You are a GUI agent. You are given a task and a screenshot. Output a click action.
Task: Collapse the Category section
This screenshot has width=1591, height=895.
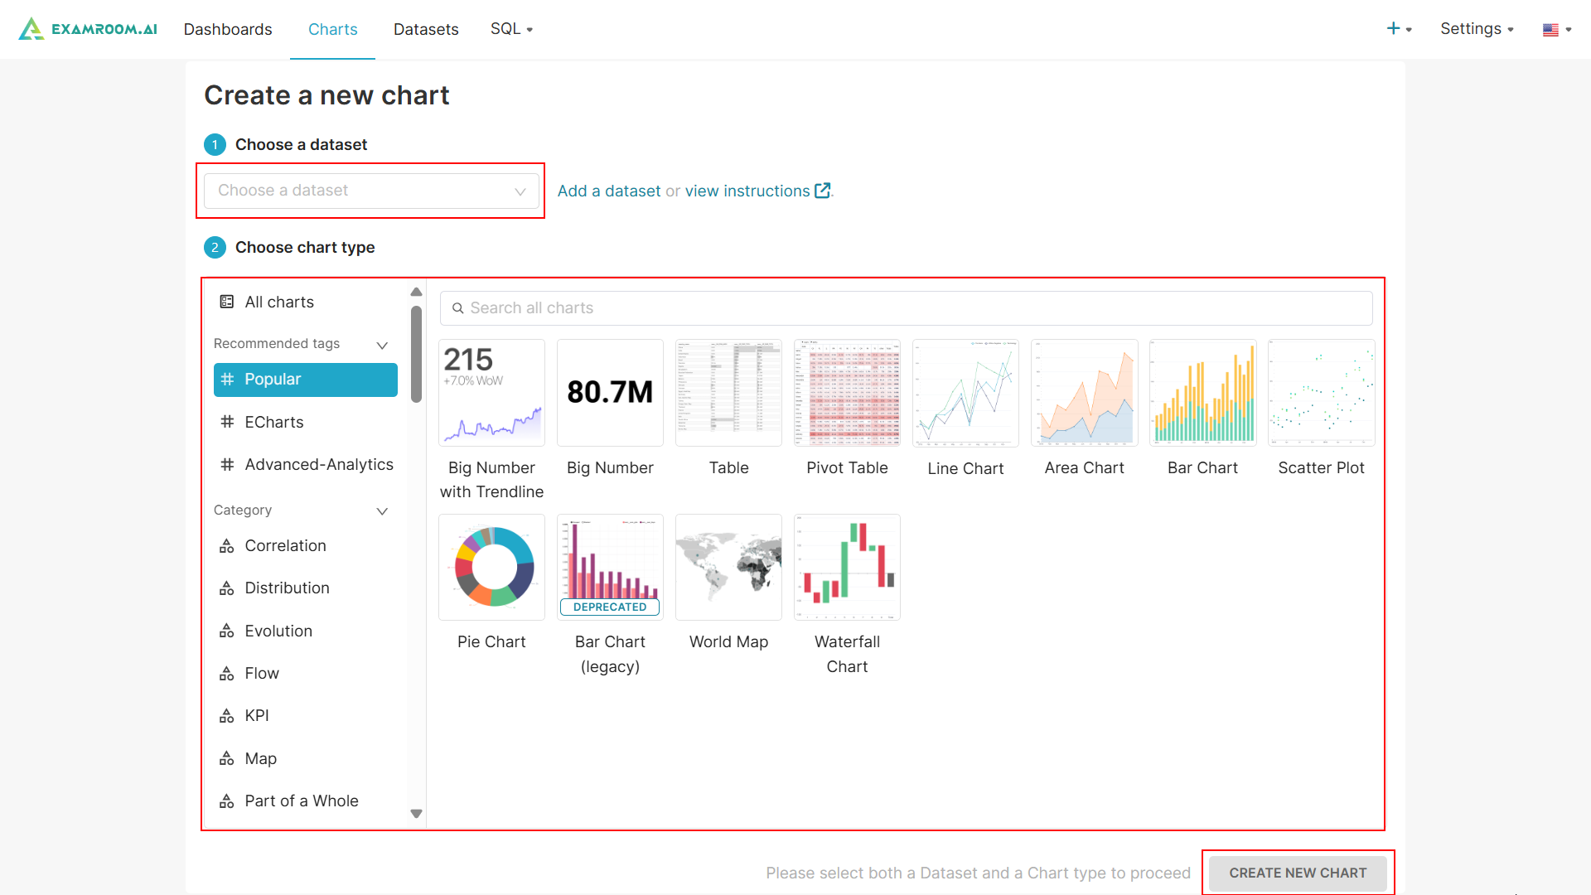coord(382,511)
